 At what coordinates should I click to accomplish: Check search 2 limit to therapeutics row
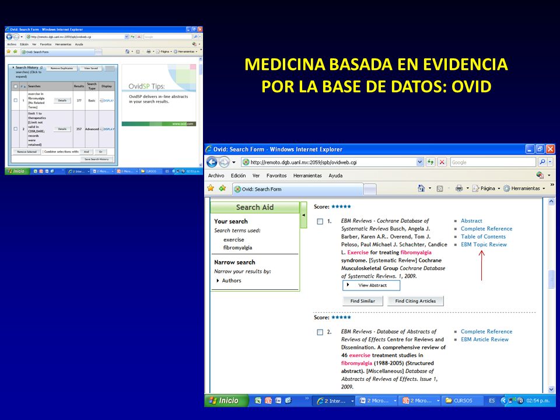15,129
